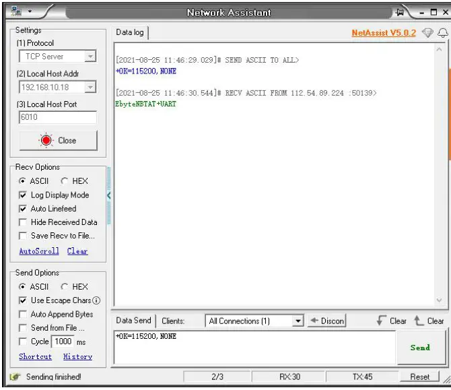451x390 pixels.
Task: Select HEX in Send Options
Action: point(74,287)
